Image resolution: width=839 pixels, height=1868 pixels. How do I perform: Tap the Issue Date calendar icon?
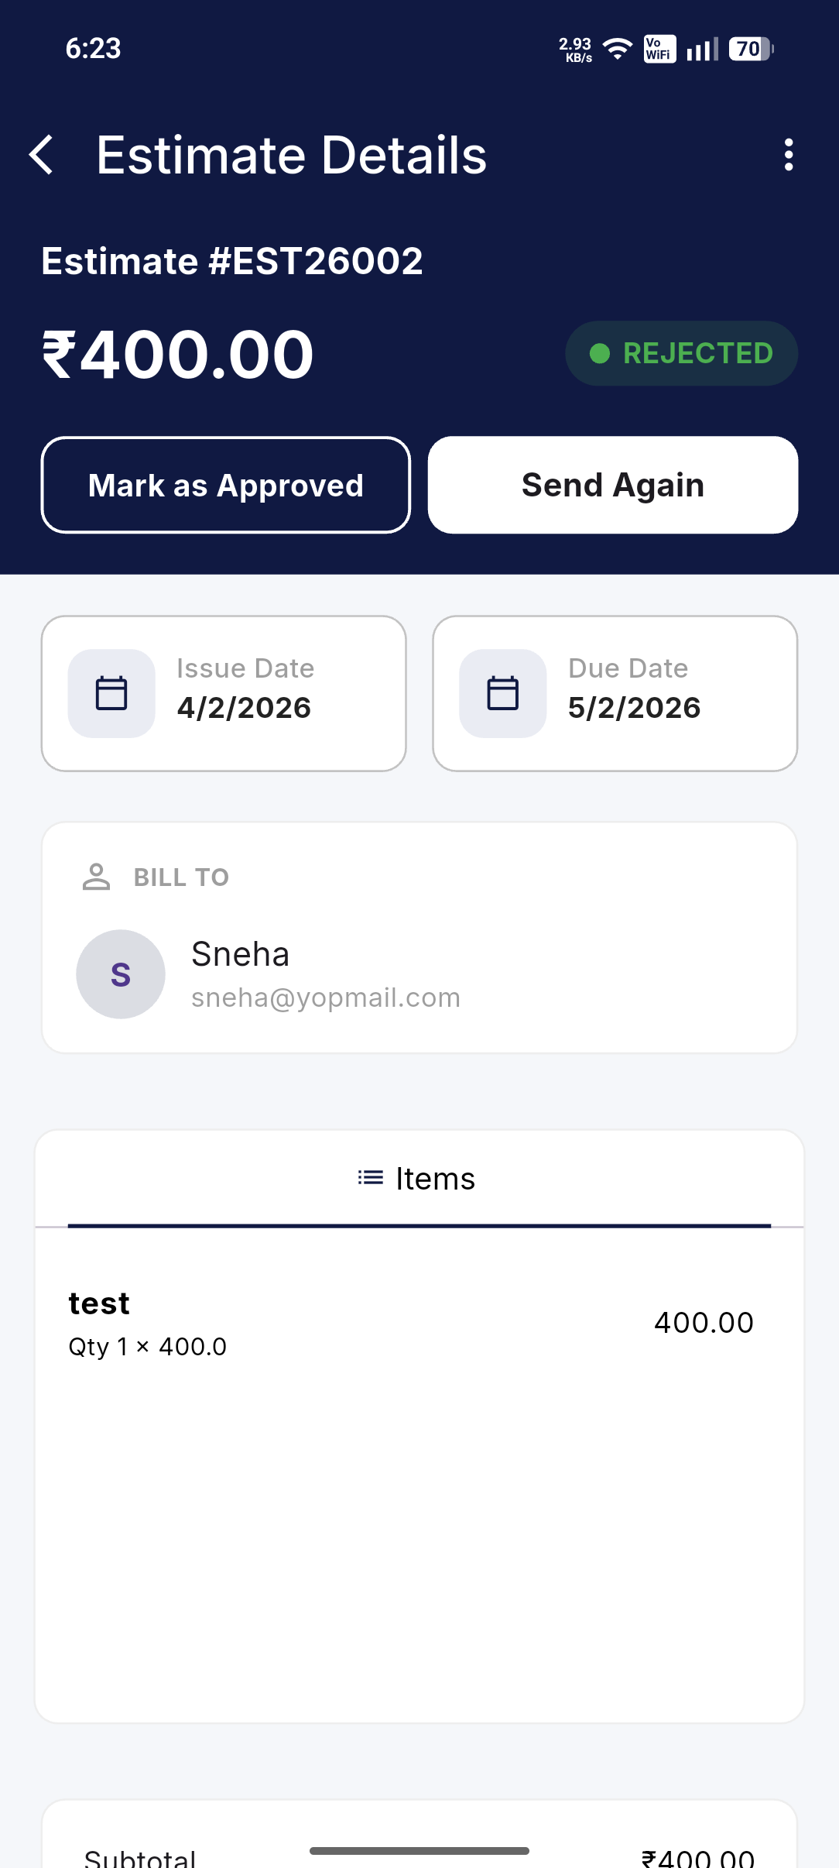111,693
